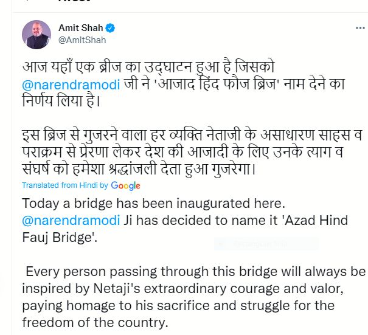Click the blue verified badge
Image resolution: width=368 pixels, height=335 pixels.
click(x=110, y=28)
